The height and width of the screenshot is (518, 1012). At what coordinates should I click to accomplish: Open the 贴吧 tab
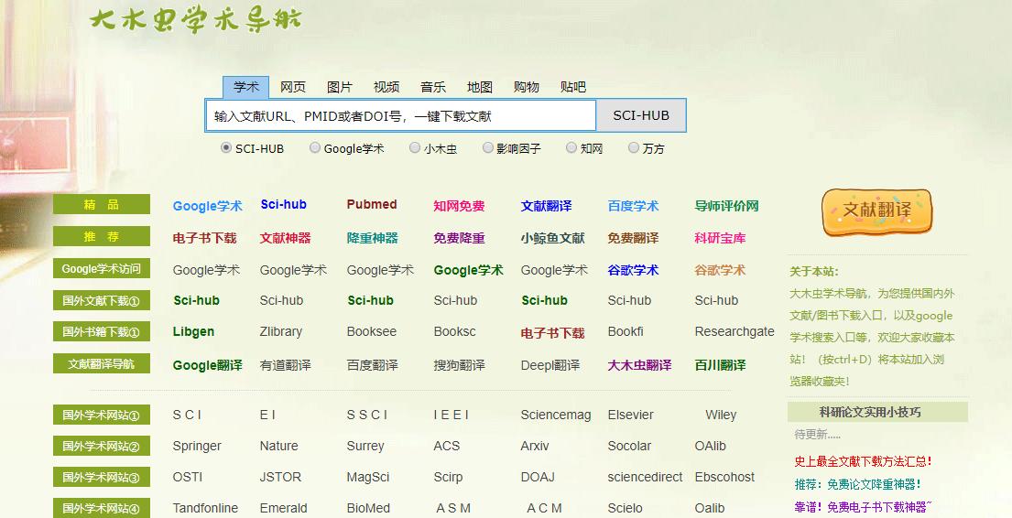click(x=573, y=86)
